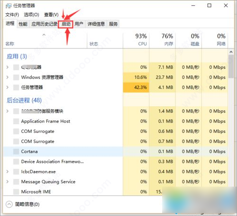Click the Windows 资源管理器 process icon
The width and height of the screenshot is (237, 216).
tap(16, 77)
